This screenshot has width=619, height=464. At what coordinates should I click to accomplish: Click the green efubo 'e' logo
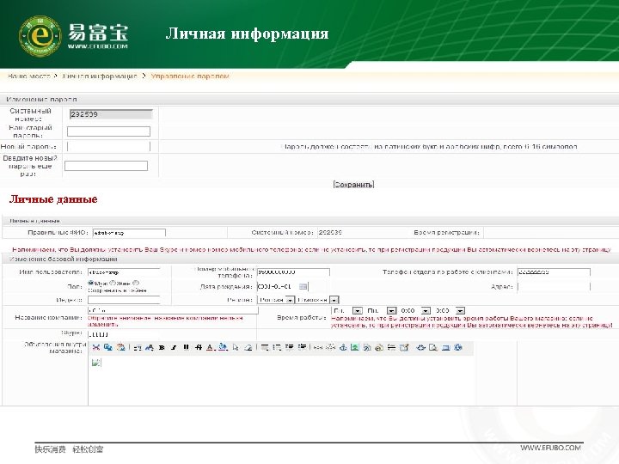tap(40, 36)
